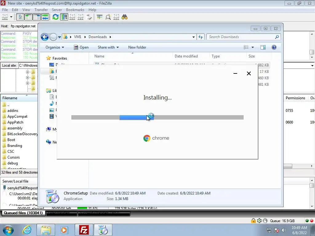Change view using the Explorer view icon
This screenshot has height=236, width=315.
[x=246, y=47]
